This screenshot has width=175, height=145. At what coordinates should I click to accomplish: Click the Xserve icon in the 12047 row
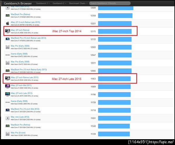(8, 55)
